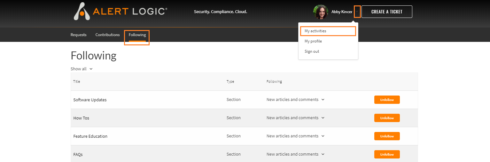This screenshot has height=162, width=490.
Task: Expand the Show all filter dropdown
Action: coord(82,69)
